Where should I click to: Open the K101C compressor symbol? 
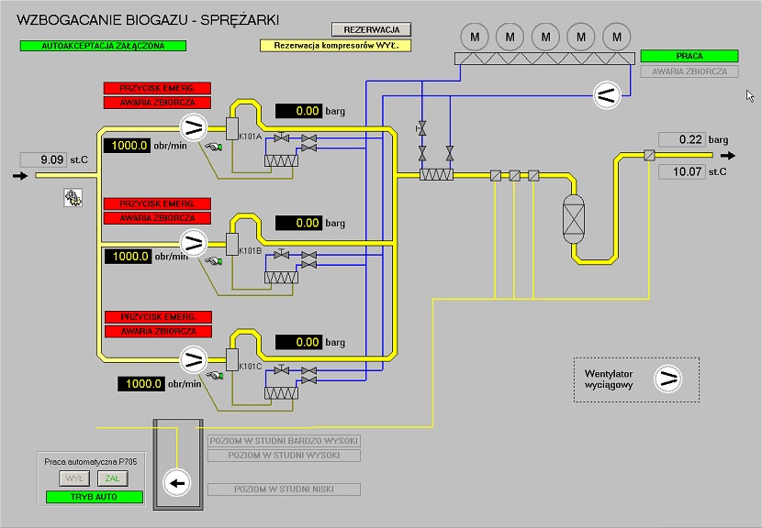click(193, 358)
